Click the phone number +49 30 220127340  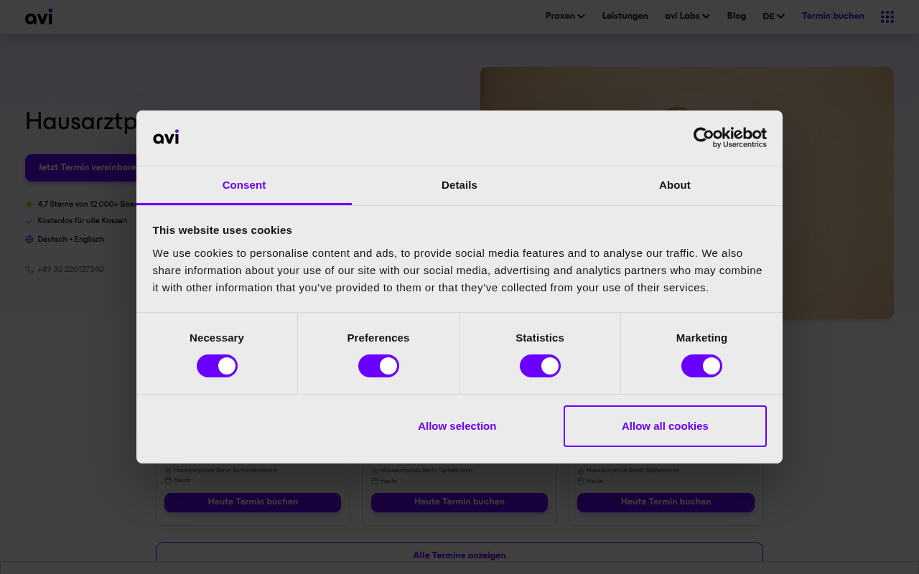click(x=70, y=270)
